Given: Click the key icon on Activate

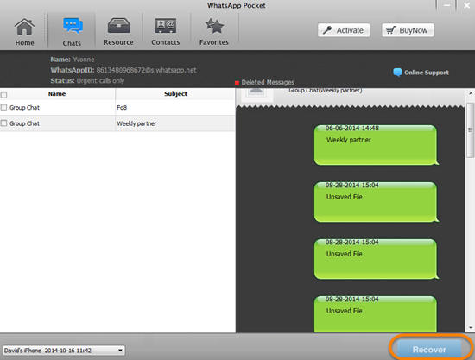Looking at the screenshot, I should [x=327, y=30].
